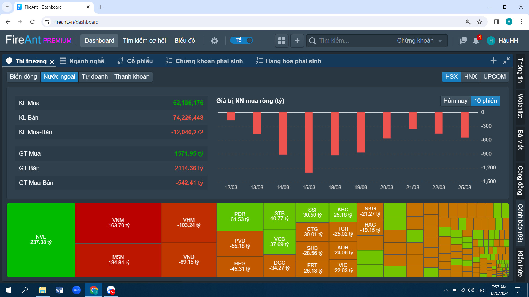The image size is (529, 297).
Task: Open the dashboard settings gear icon
Action: pos(214,41)
